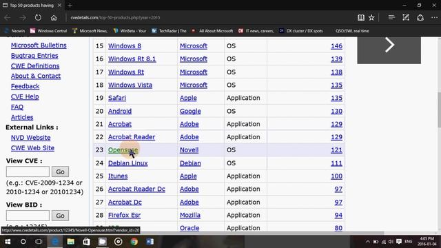
Task: Open Opensuse product link
Action: [x=123, y=150]
